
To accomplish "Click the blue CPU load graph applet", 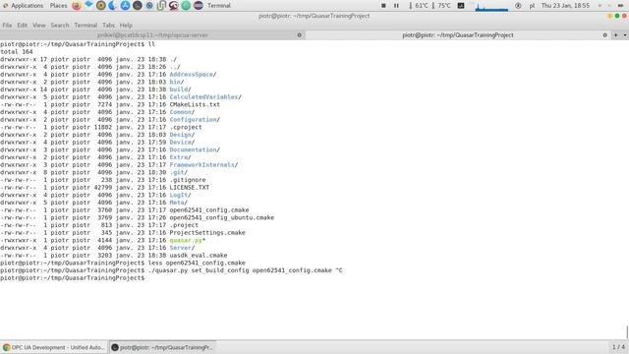I will coord(491,6).
